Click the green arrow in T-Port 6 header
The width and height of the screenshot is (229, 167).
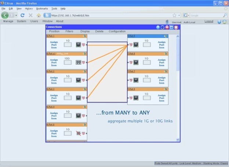click(x=166, y=53)
